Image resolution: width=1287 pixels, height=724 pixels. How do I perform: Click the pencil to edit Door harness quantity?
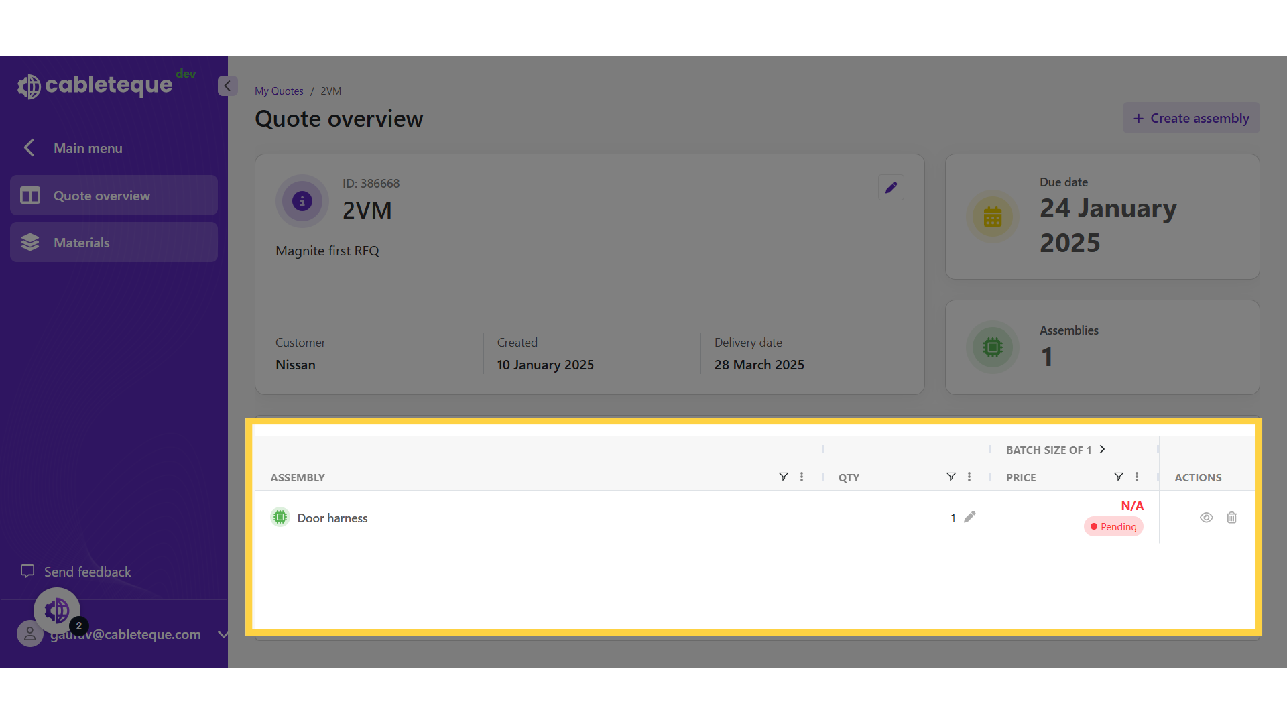pos(969,517)
